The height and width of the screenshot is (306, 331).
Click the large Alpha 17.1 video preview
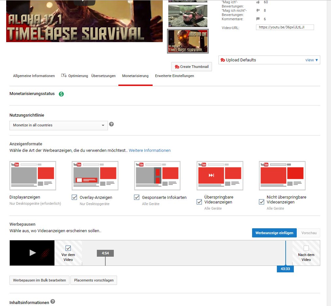(x=84, y=21)
